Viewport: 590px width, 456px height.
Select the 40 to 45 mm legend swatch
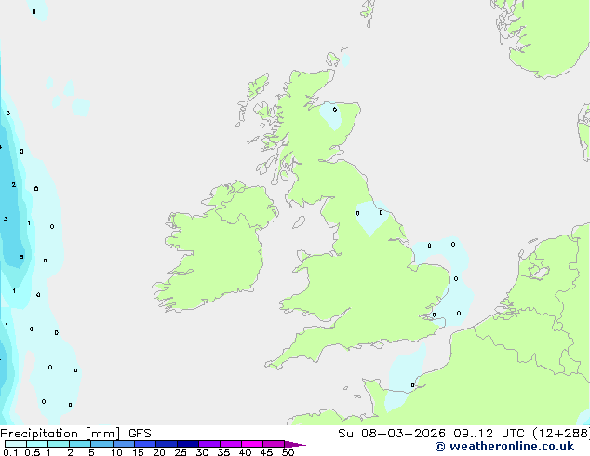point(252,444)
